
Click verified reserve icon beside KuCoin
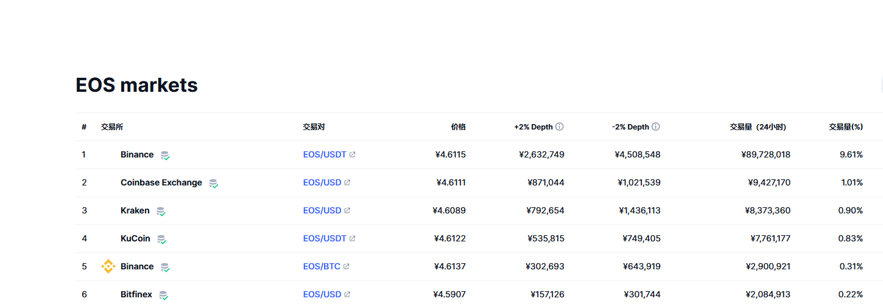[x=161, y=239]
